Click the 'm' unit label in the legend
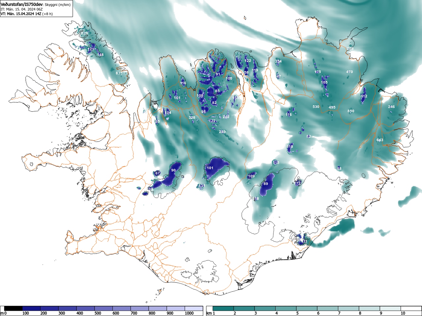422x316 pixels. click(2, 313)
